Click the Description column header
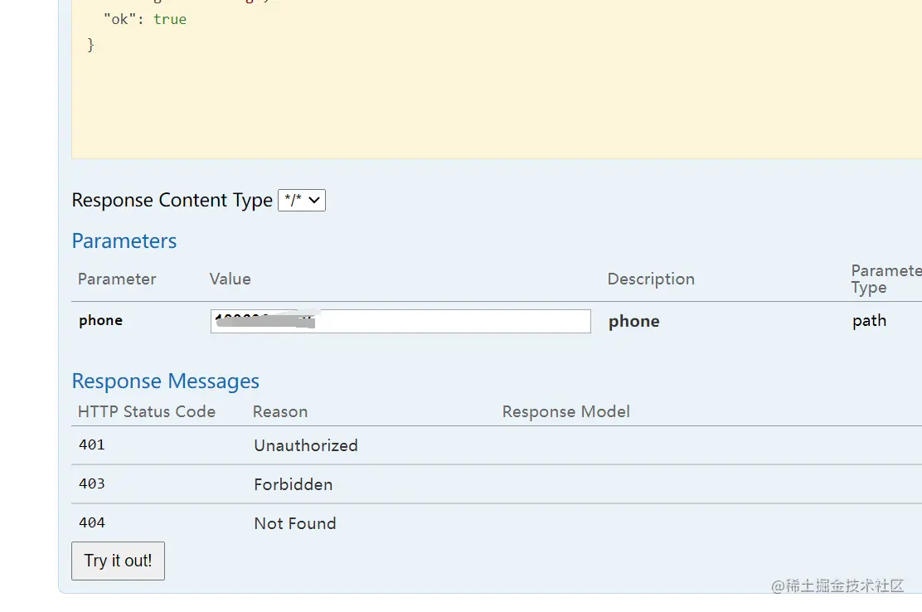Viewport: 922px width, 612px height. [x=651, y=279]
